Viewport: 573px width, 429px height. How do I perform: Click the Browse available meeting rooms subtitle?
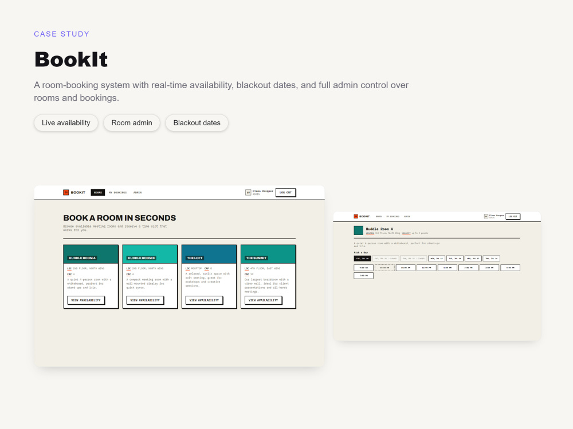pyautogui.click(x=115, y=228)
